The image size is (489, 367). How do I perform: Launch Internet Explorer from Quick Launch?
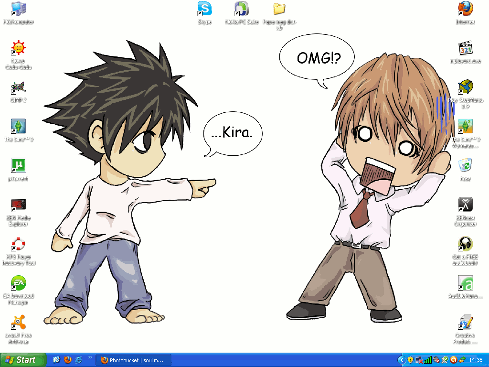pyautogui.click(x=79, y=360)
